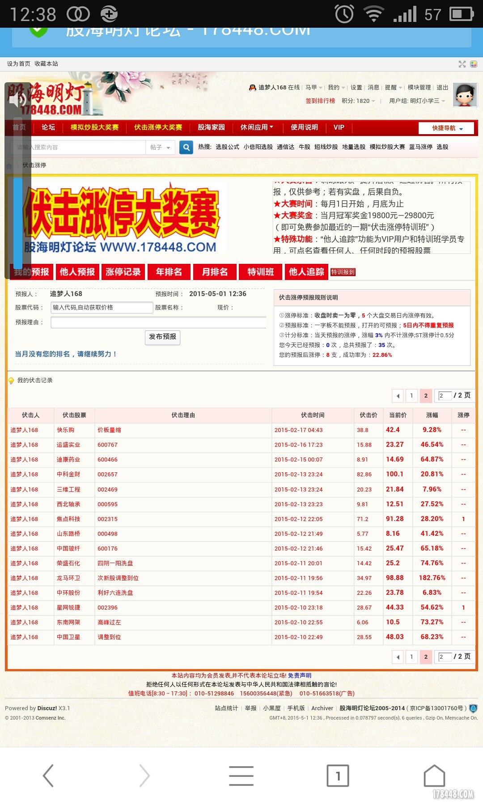Tap the Wi-Fi status icon
The image size is (483, 805).
374,14
